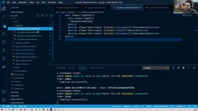This screenshot has width=198, height=111.
Task: Collapse the app folder
Action: [x=16, y=22]
